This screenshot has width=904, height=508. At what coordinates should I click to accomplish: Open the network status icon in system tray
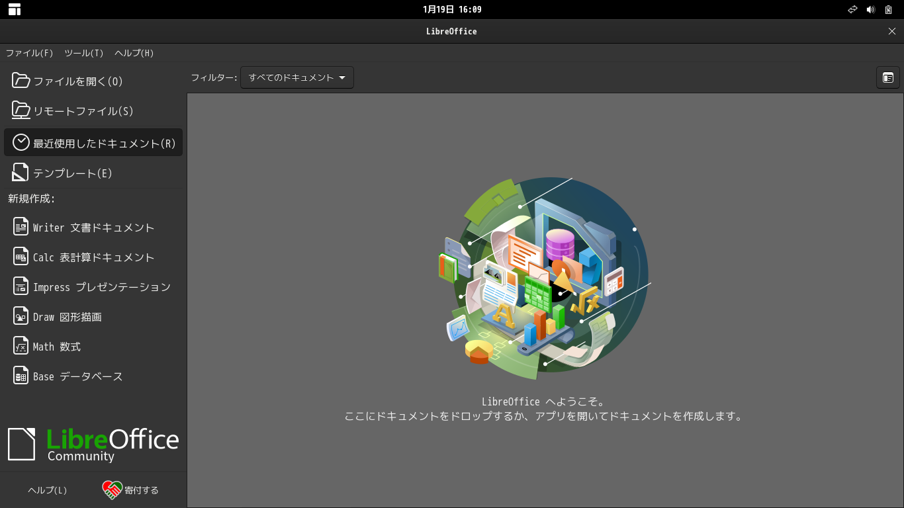coord(852,9)
